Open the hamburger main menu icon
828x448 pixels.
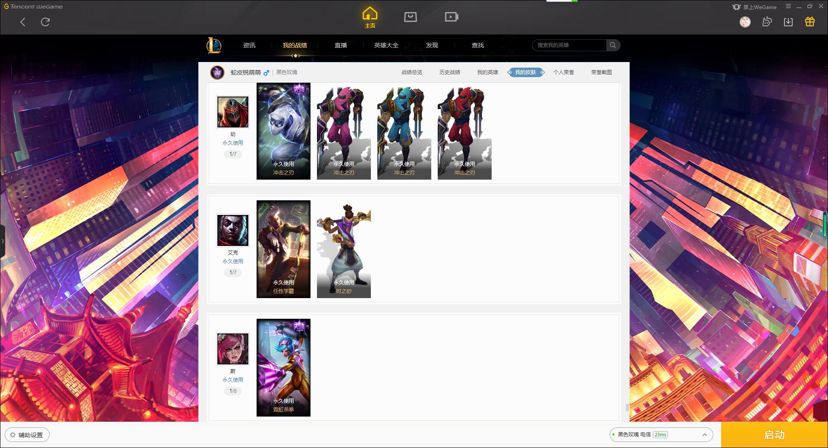[x=788, y=6]
